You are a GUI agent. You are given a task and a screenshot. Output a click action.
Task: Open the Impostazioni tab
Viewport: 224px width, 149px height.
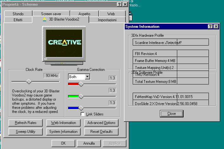[x=107, y=20]
